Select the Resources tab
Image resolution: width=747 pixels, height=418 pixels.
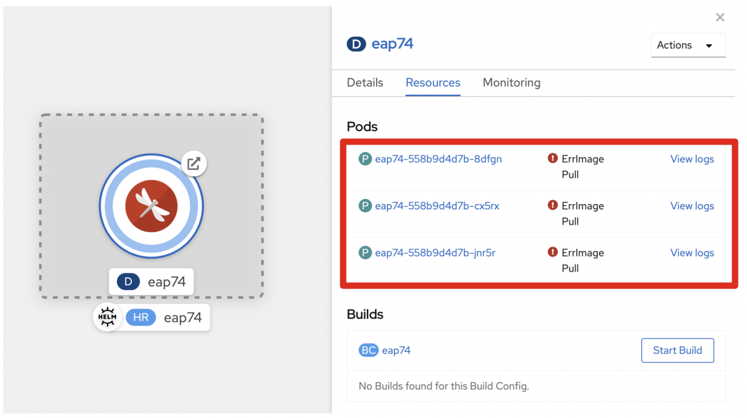point(433,83)
